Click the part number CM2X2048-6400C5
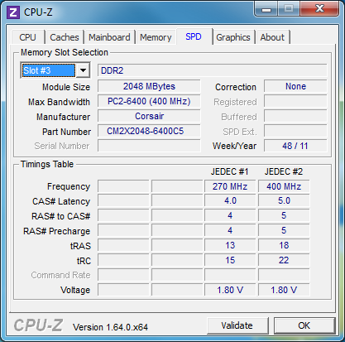This screenshot has width=345, height=342. click(x=149, y=131)
